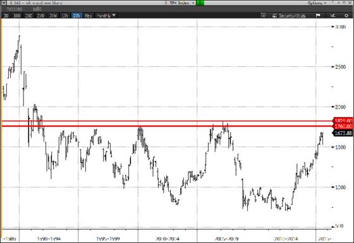
Task: Select the 10Y time range
Action: pyautogui.click(x=64, y=16)
